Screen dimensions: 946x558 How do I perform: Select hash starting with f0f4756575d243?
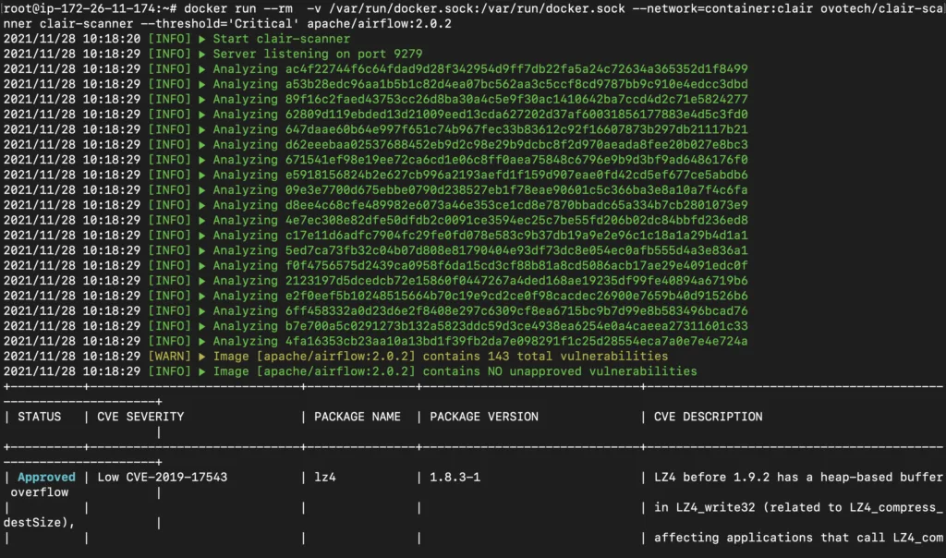point(516,265)
